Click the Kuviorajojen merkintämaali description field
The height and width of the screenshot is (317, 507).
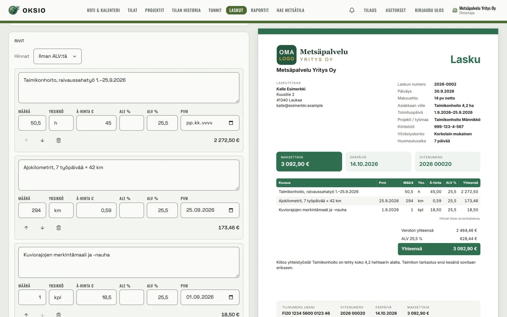[x=129, y=262]
